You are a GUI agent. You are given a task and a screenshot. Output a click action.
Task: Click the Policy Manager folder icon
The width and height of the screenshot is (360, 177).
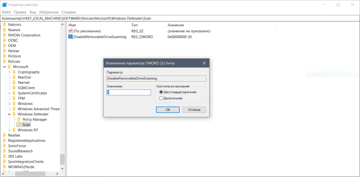tap(19, 119)
